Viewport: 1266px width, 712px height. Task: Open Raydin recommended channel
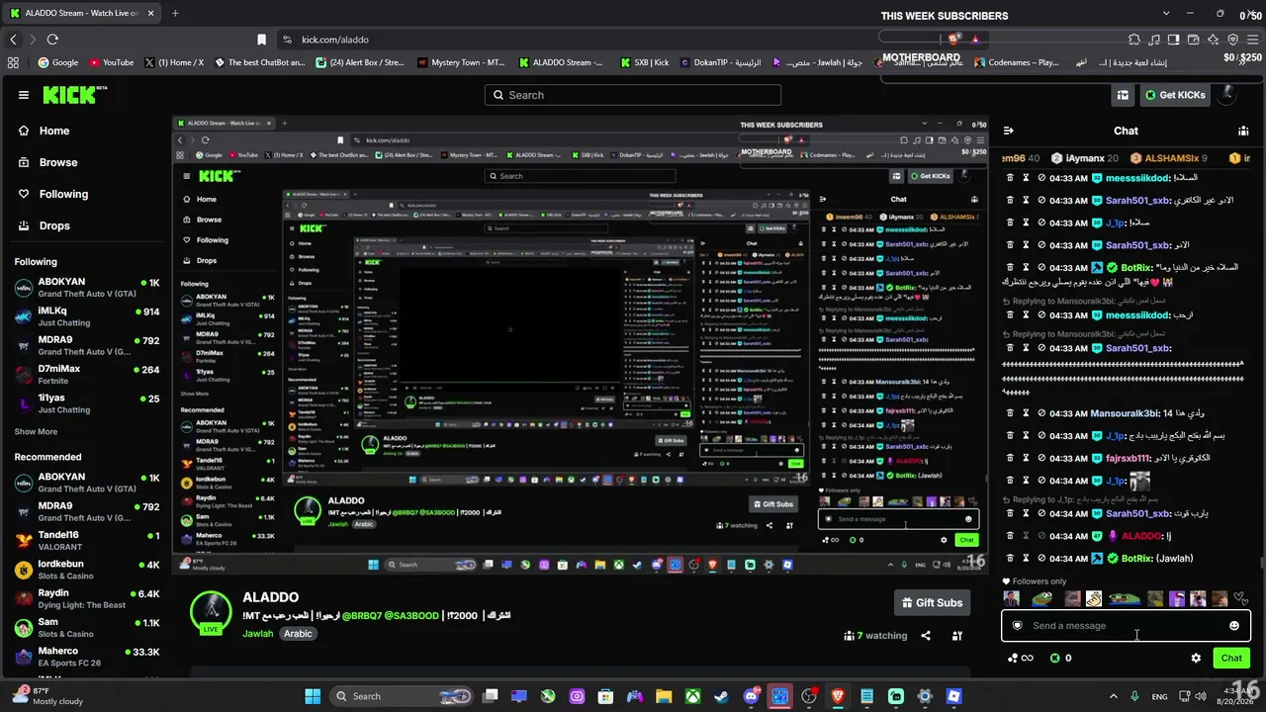[87, 598]
